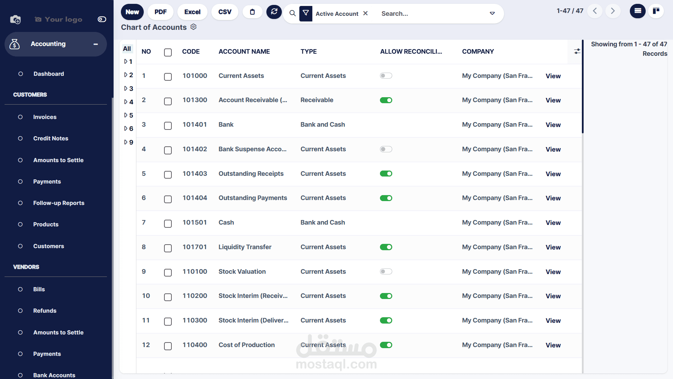Check the box for Bank 101401 row
This screenshot has height=379, width=673.
[x=168, y=126]
